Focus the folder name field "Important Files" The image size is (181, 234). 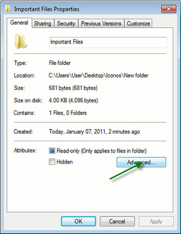coord(108,42)
